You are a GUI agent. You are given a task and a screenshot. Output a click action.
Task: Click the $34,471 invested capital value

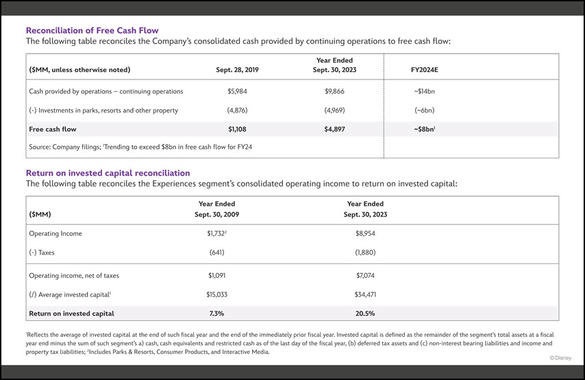pos(365,295)
